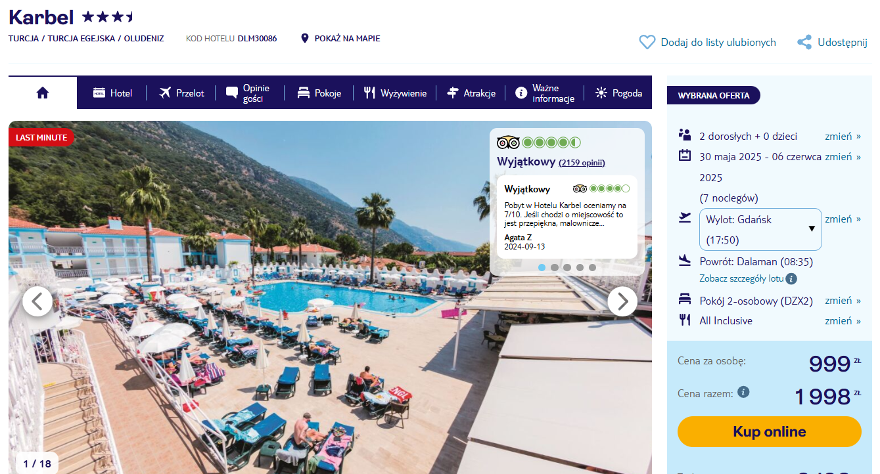Select the last review carousel dot
Viewport: 880px width, 474px height.
[x=592, y=267]
